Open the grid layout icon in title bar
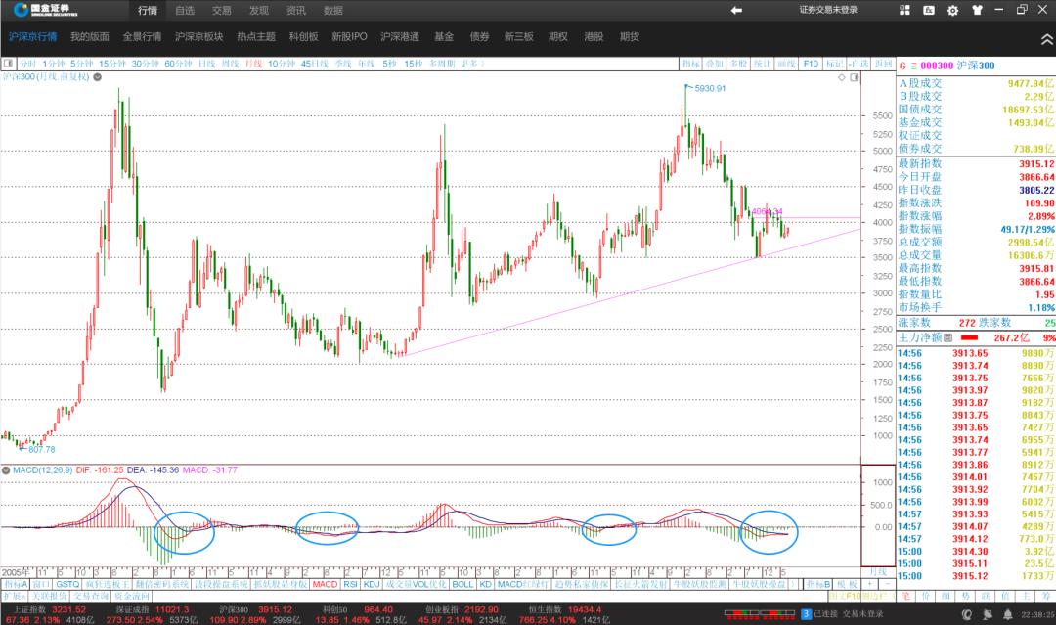The image size is (1056, 625). (904, 10)
